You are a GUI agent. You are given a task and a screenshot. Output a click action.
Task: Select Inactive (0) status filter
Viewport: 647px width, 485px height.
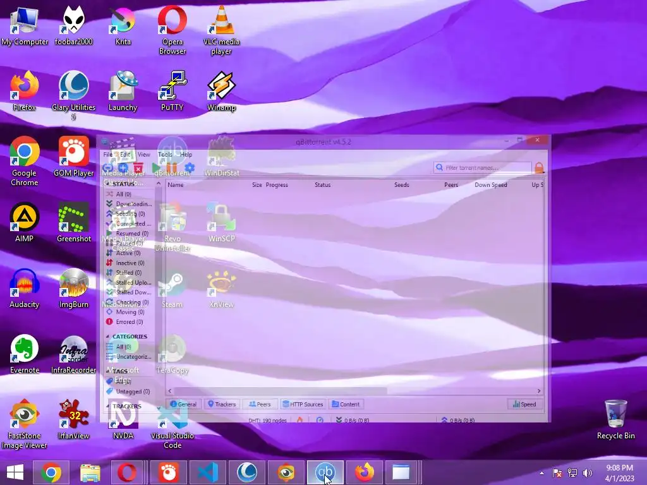[x=129, y=263]
